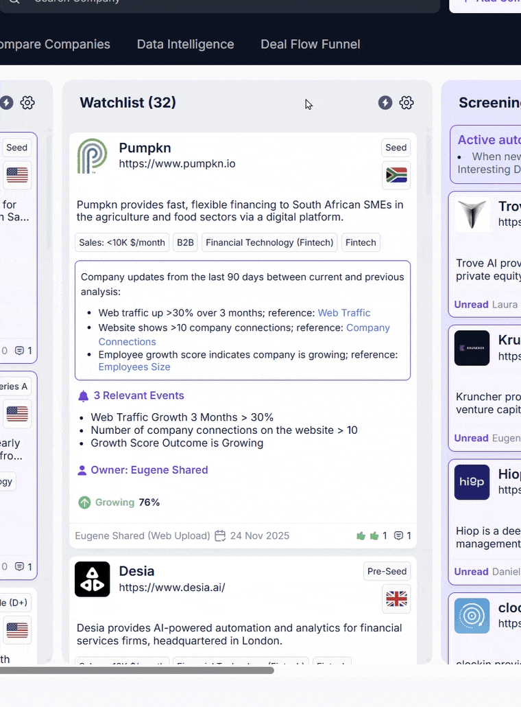The width and height of the screenshot is (521, 707).
Task: Open comments icon on Pumpkn card
Action: (x=398, y=535)
